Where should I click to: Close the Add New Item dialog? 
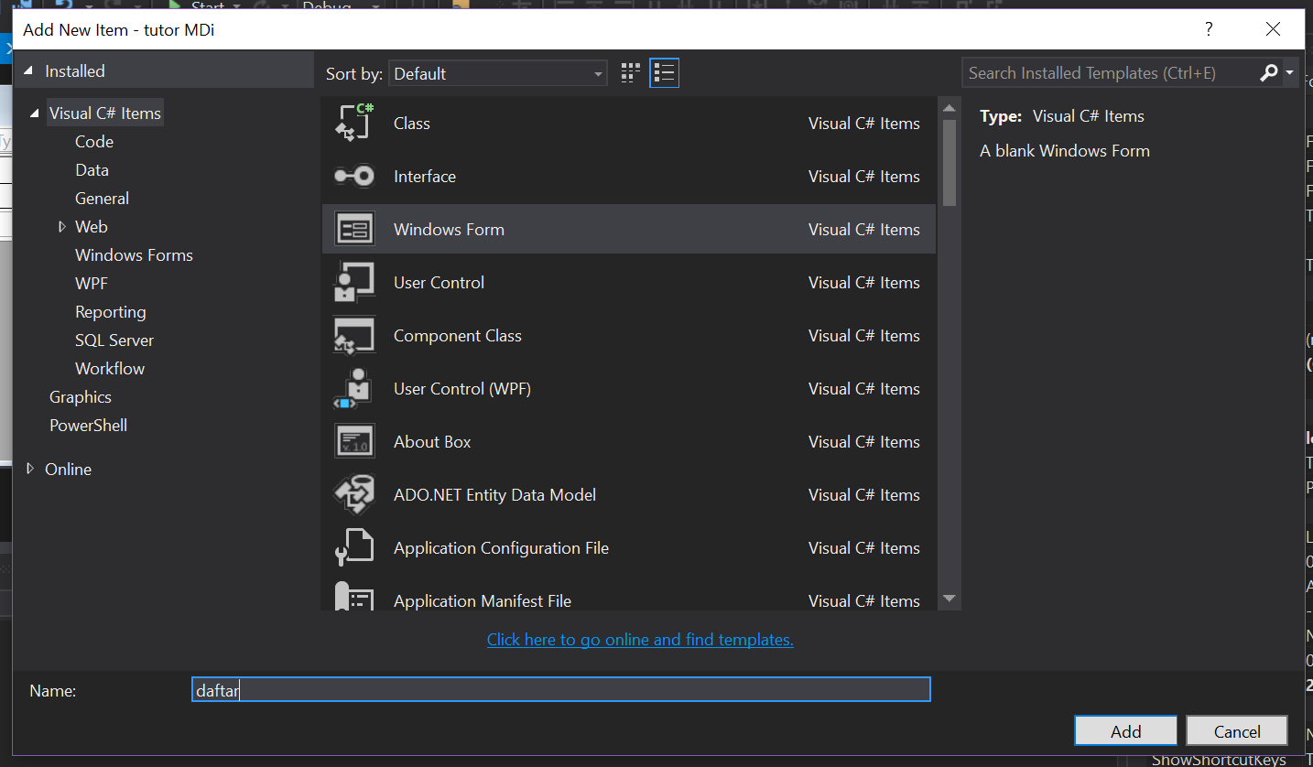tap(1273, 29)
